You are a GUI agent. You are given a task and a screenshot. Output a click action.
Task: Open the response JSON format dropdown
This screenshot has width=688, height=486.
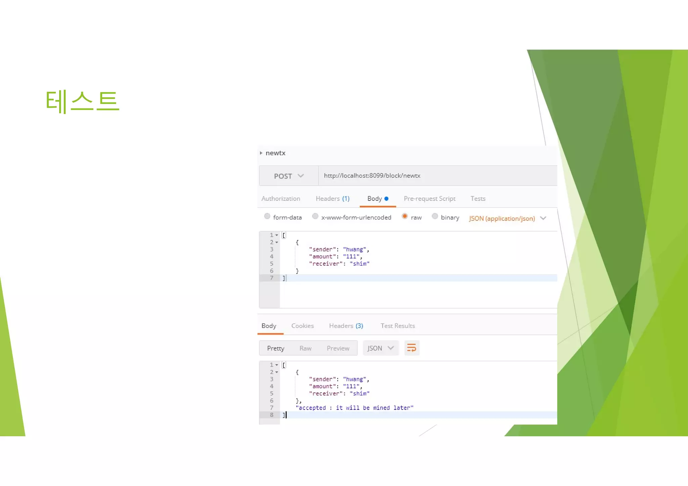(x=380, y=348)
